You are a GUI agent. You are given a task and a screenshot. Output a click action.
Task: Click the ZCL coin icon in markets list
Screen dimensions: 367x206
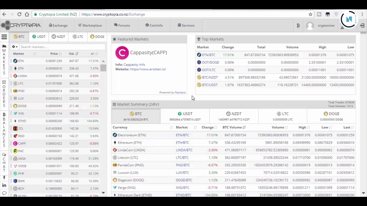(15, 128)
